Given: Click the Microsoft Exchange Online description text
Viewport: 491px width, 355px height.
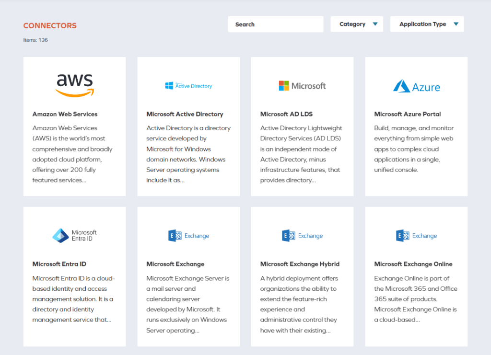Looking at the screenshot, I should (x=416, y=298).
